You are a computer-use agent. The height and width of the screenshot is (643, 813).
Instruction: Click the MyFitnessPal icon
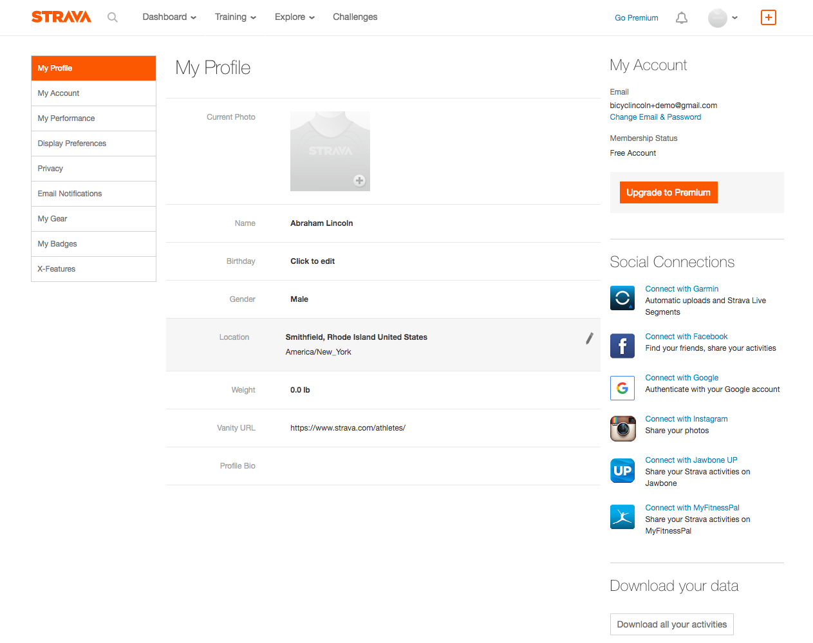click(622, 517)
